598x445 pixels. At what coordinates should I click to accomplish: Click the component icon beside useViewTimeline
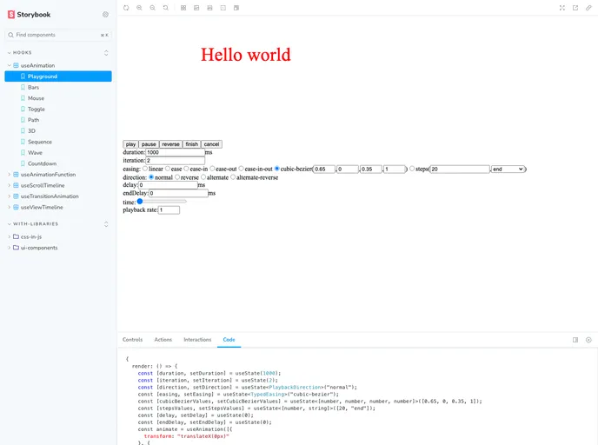click(16, 208)
